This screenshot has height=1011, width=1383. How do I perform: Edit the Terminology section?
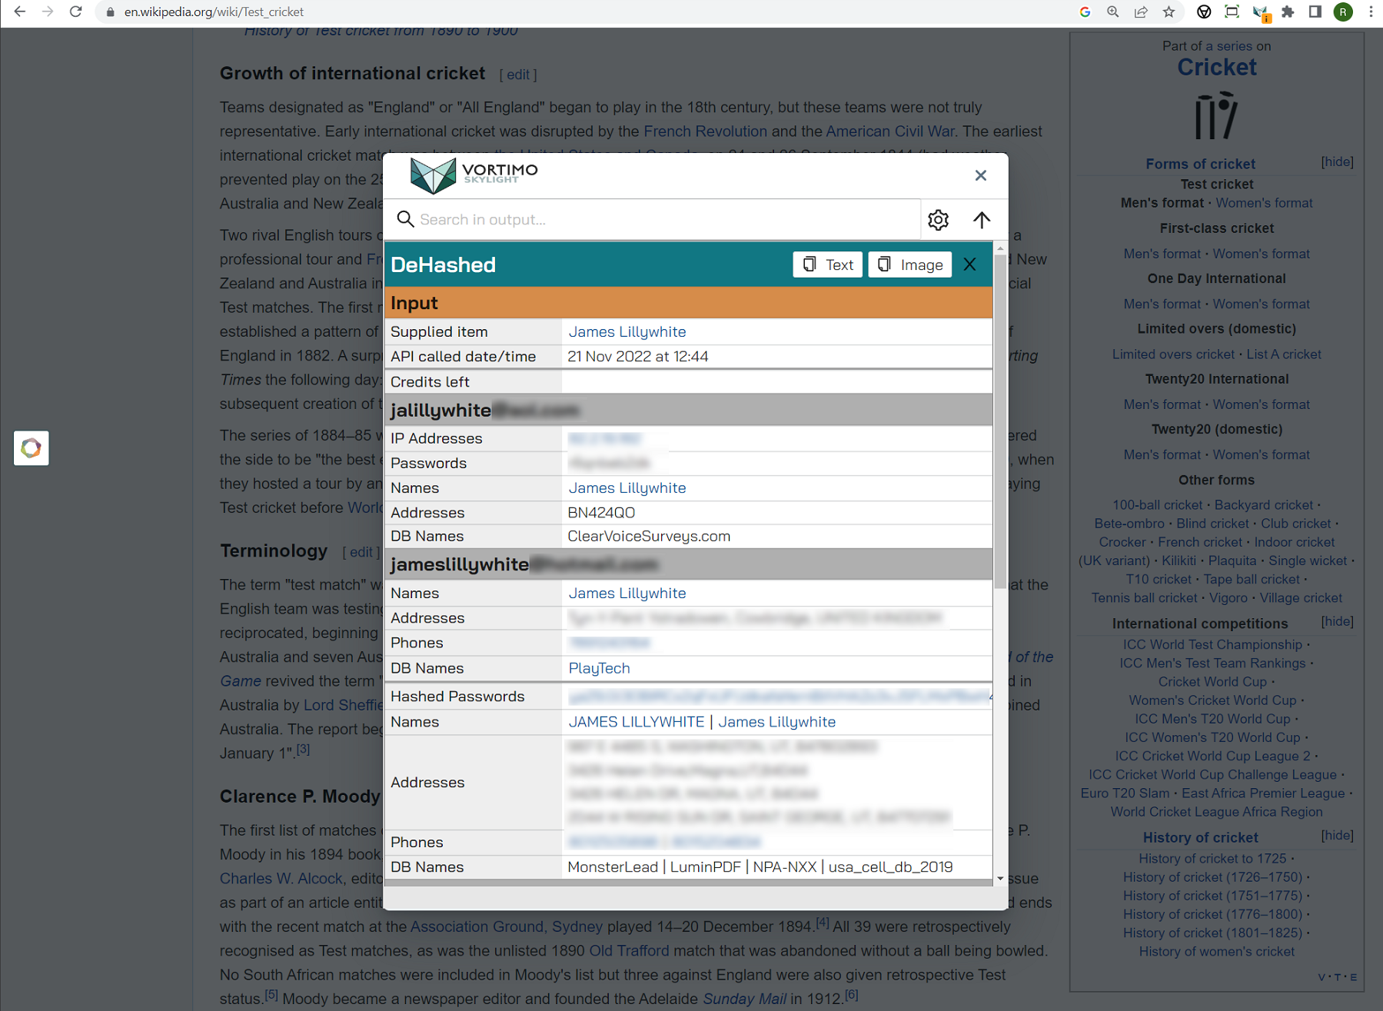pyautogui.click(x=361, y=552)
